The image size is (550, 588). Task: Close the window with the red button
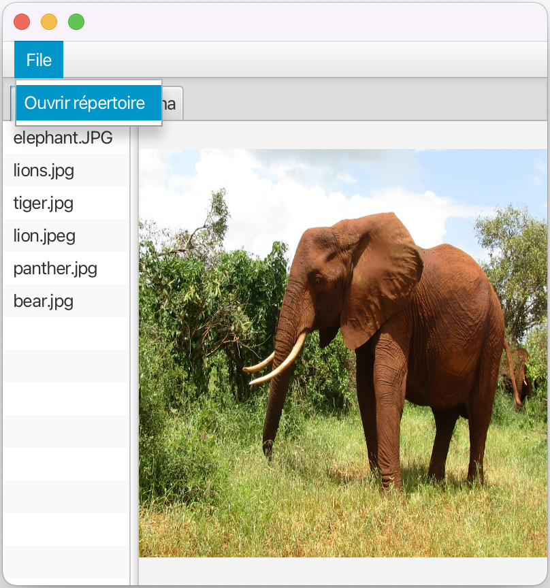click(22, 22)
